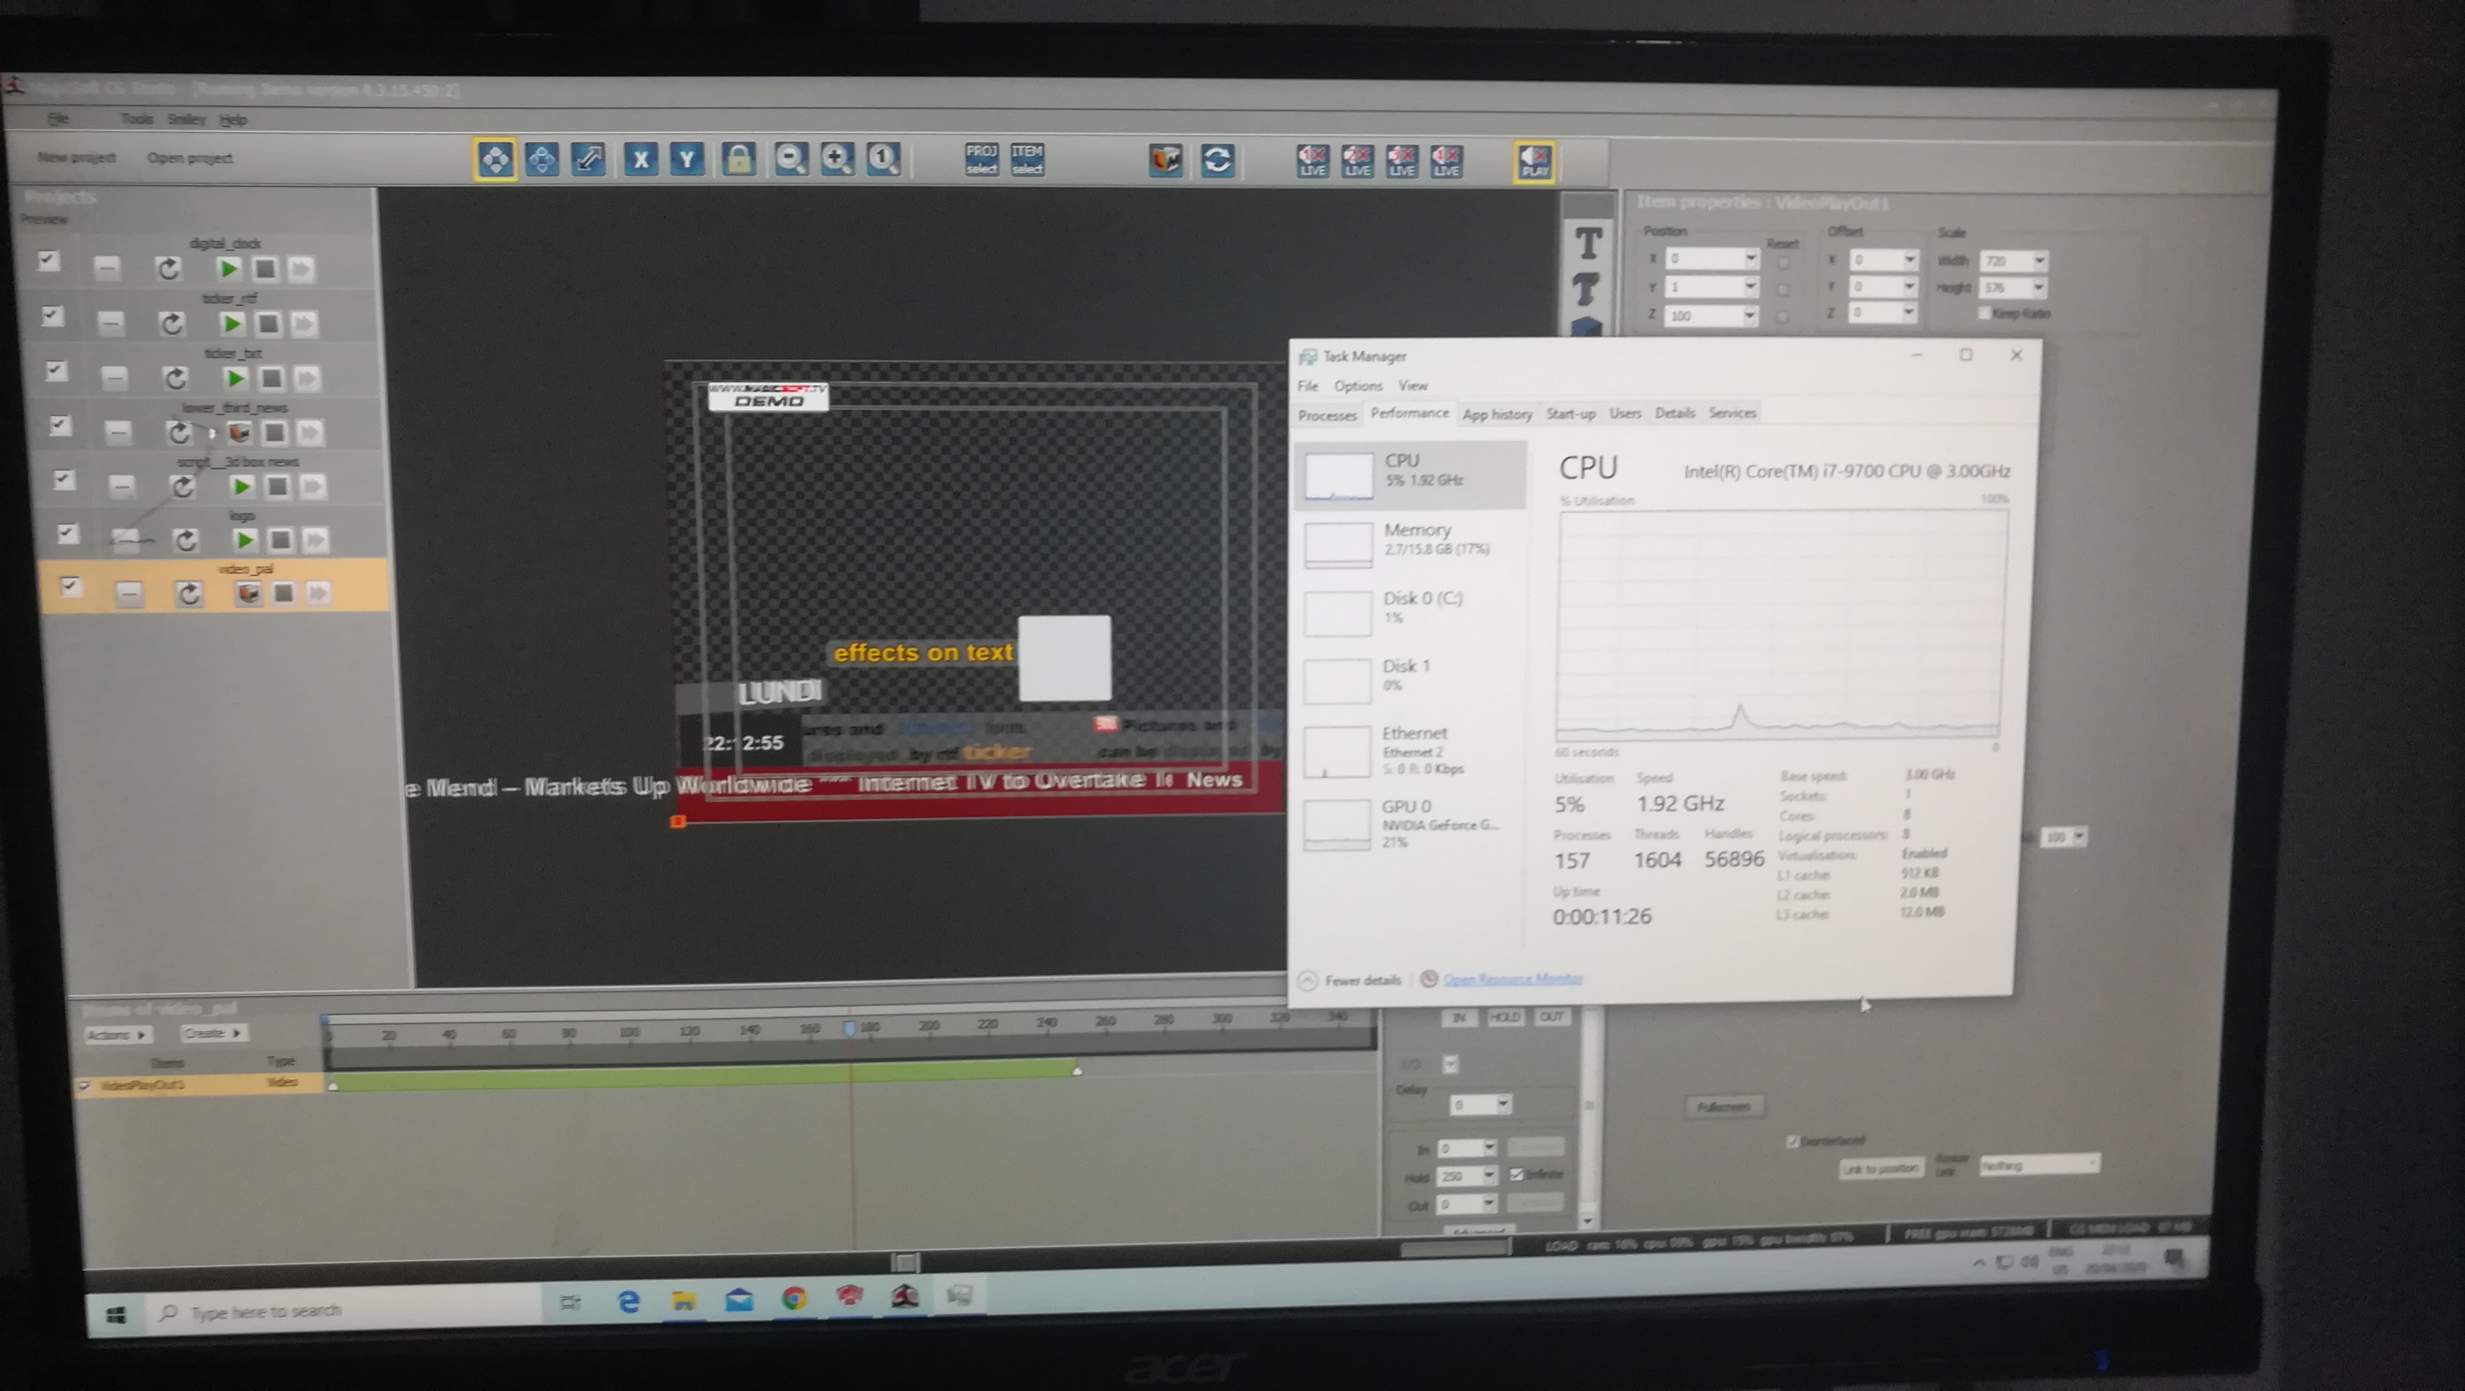The image size is (2465, 1391).
Task: Toggle the video_pal preview checkbox
Action: [x=70, y=586]
